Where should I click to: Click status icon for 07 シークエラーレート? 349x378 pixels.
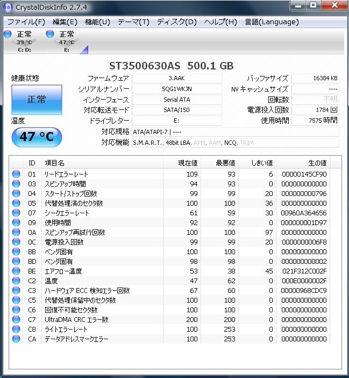16,213
